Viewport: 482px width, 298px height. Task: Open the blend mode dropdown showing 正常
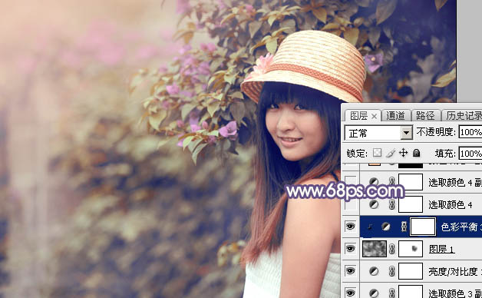click(378, 133)
